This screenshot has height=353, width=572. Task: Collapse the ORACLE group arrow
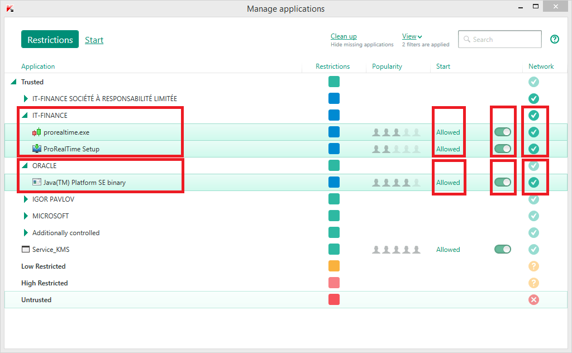pos(25,165)
